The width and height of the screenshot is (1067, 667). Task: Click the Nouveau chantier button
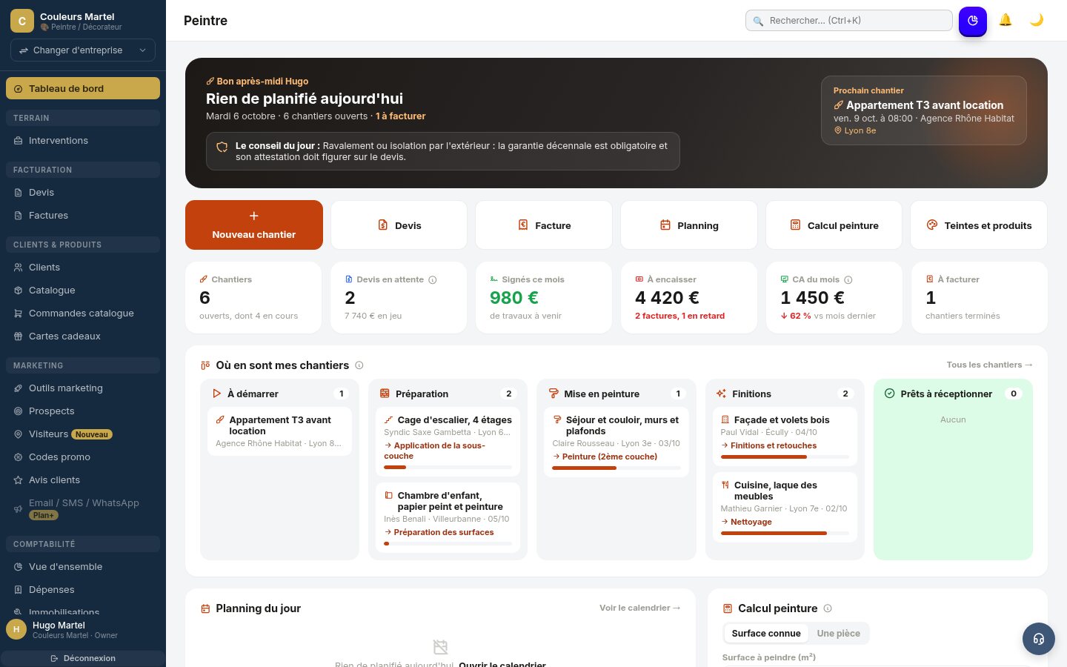254,225
